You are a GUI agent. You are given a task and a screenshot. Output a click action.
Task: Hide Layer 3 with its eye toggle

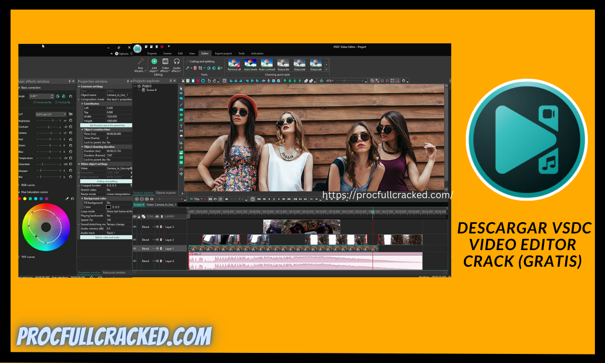tap(134, 227)
